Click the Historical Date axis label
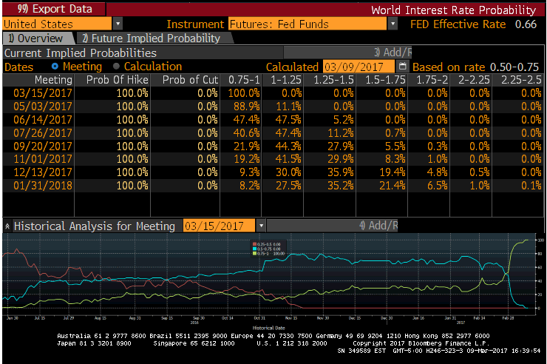The height and width of the screenshot is (364, 547). 268,328
